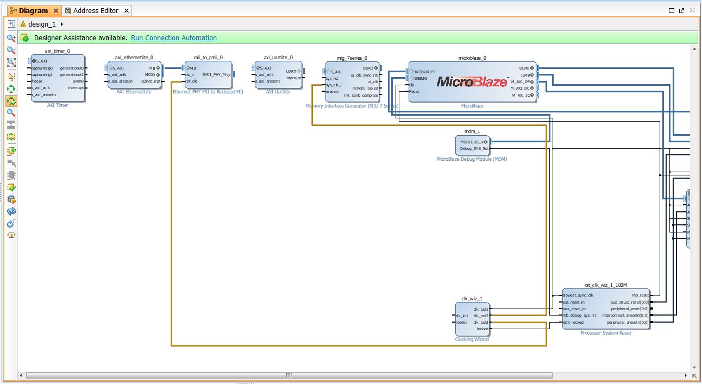Click the green four-arrow fit icon above the highlighted one
Viewport: 702px width, 384px height.
(11, 89)
